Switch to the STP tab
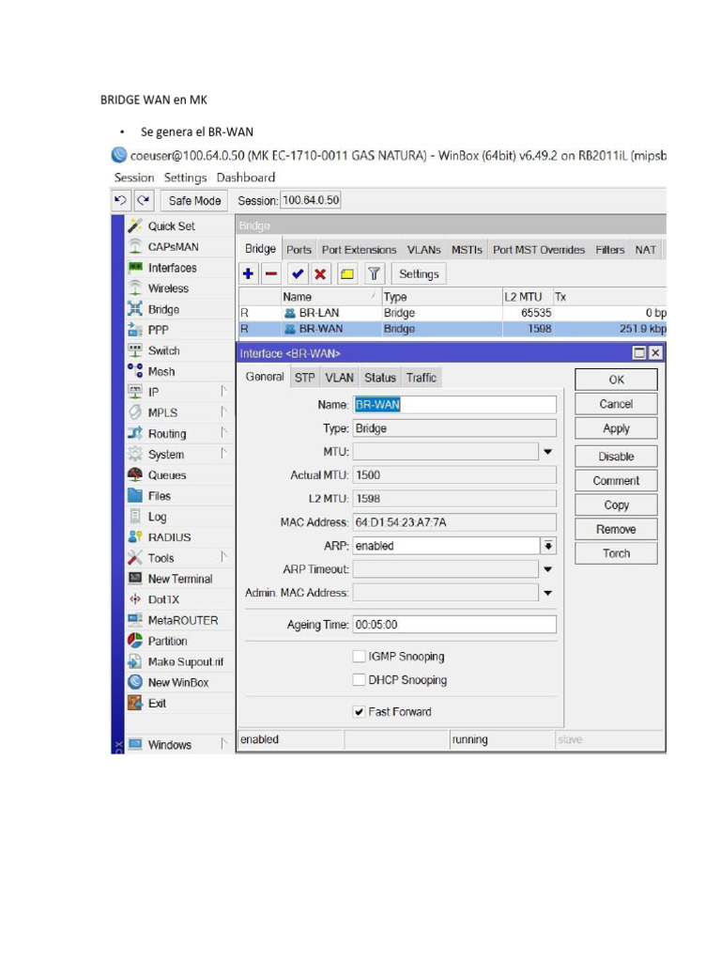Viewport: 721px width, 962px height. [x=305, y=378]
